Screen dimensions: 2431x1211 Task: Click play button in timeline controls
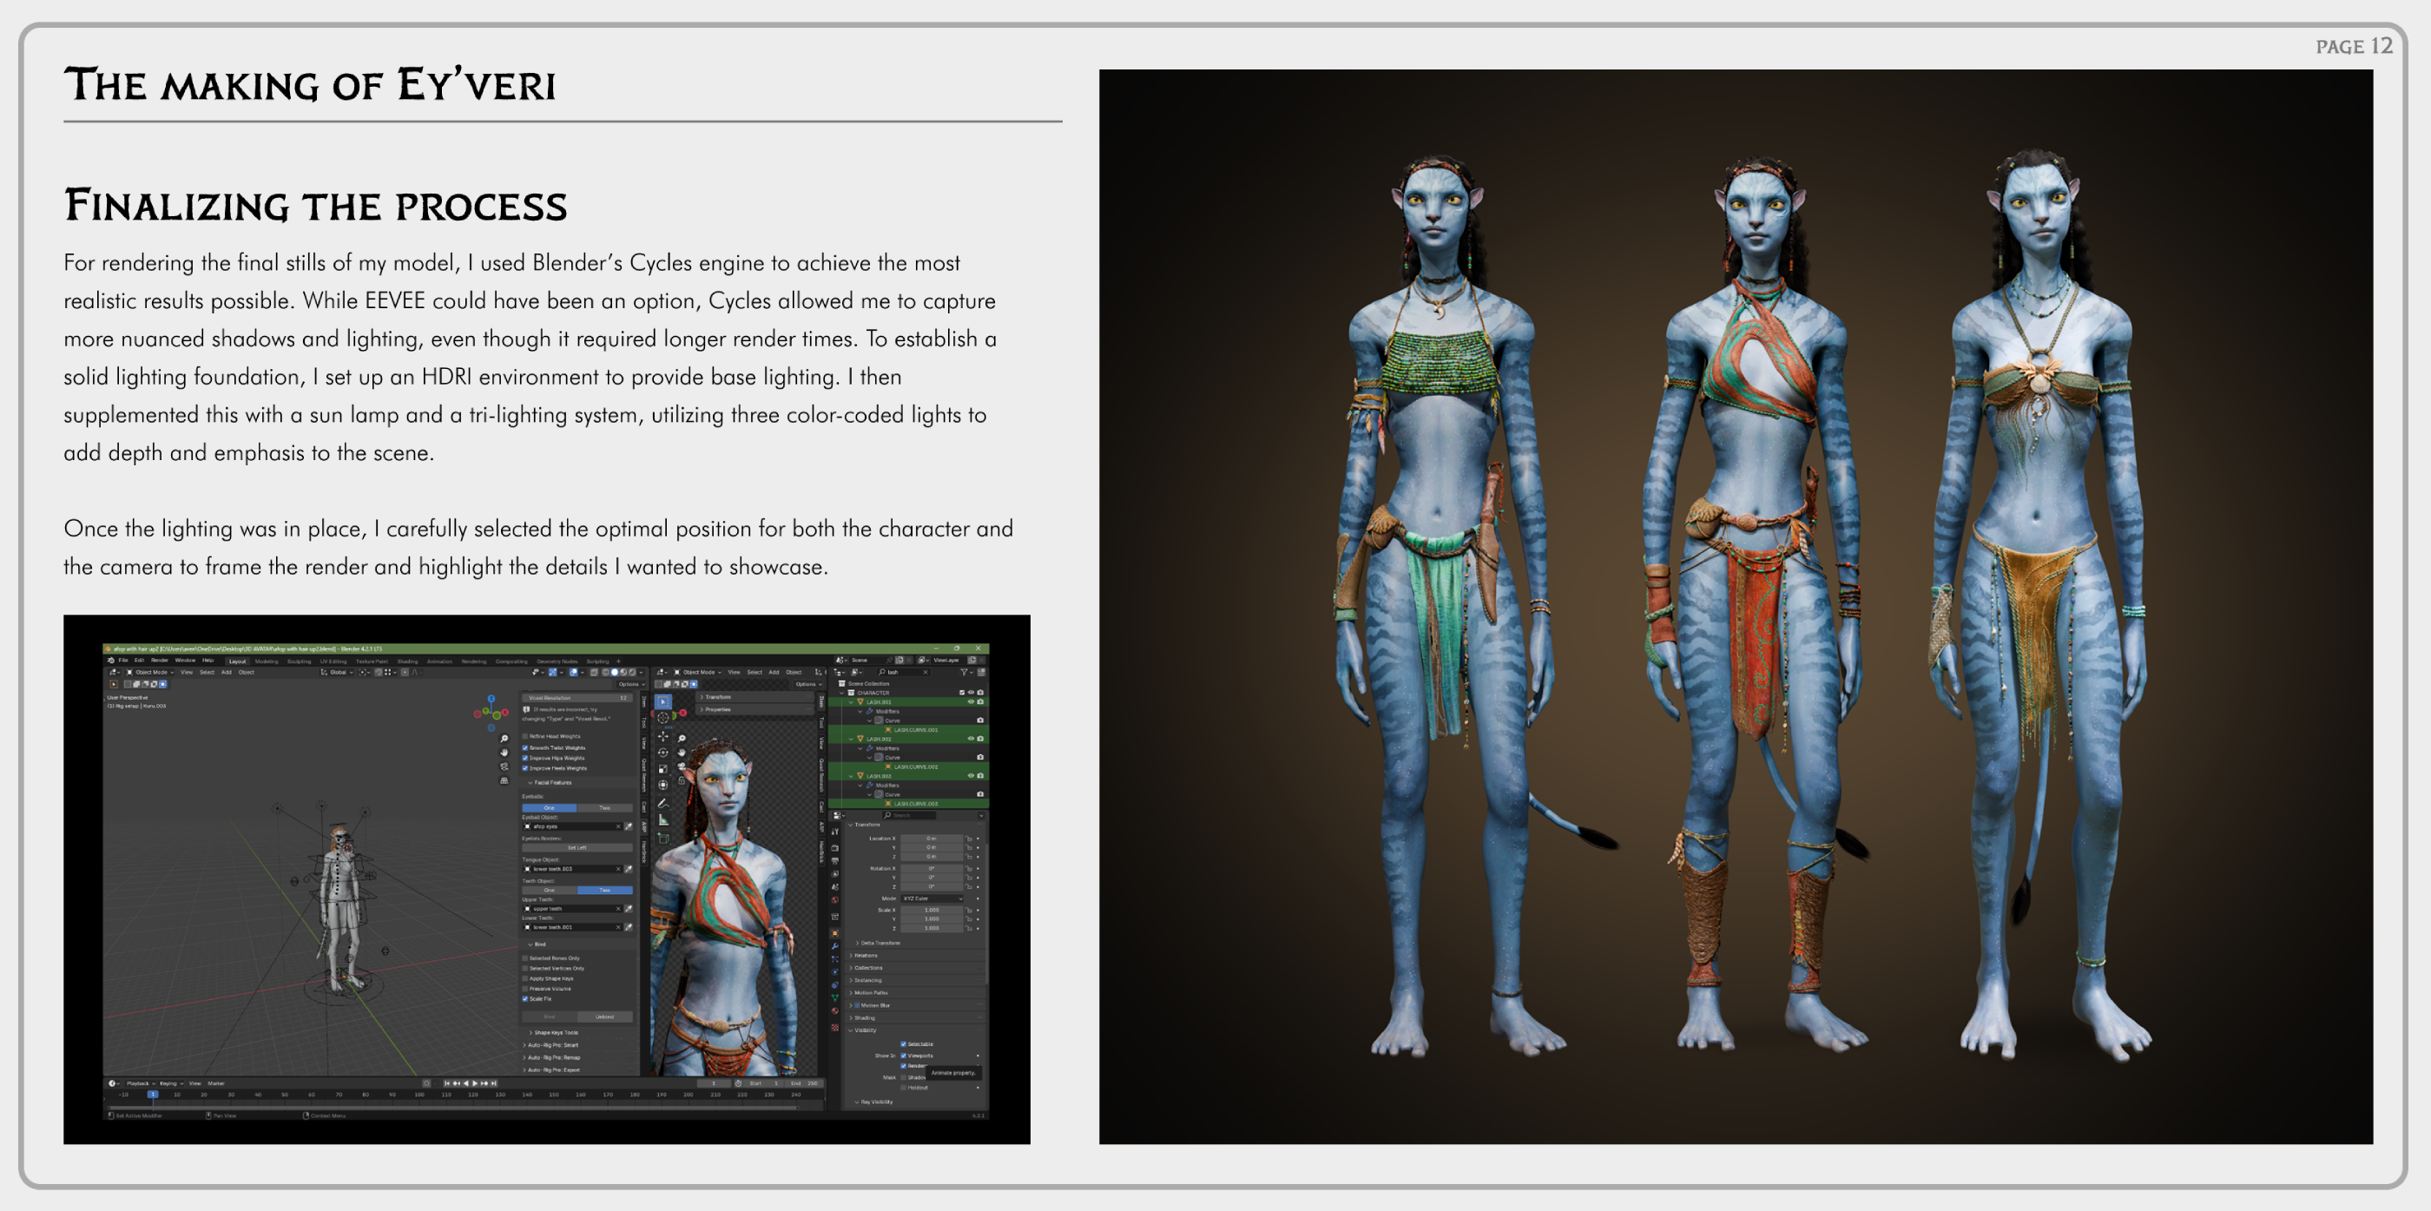tap(476, 1083)
